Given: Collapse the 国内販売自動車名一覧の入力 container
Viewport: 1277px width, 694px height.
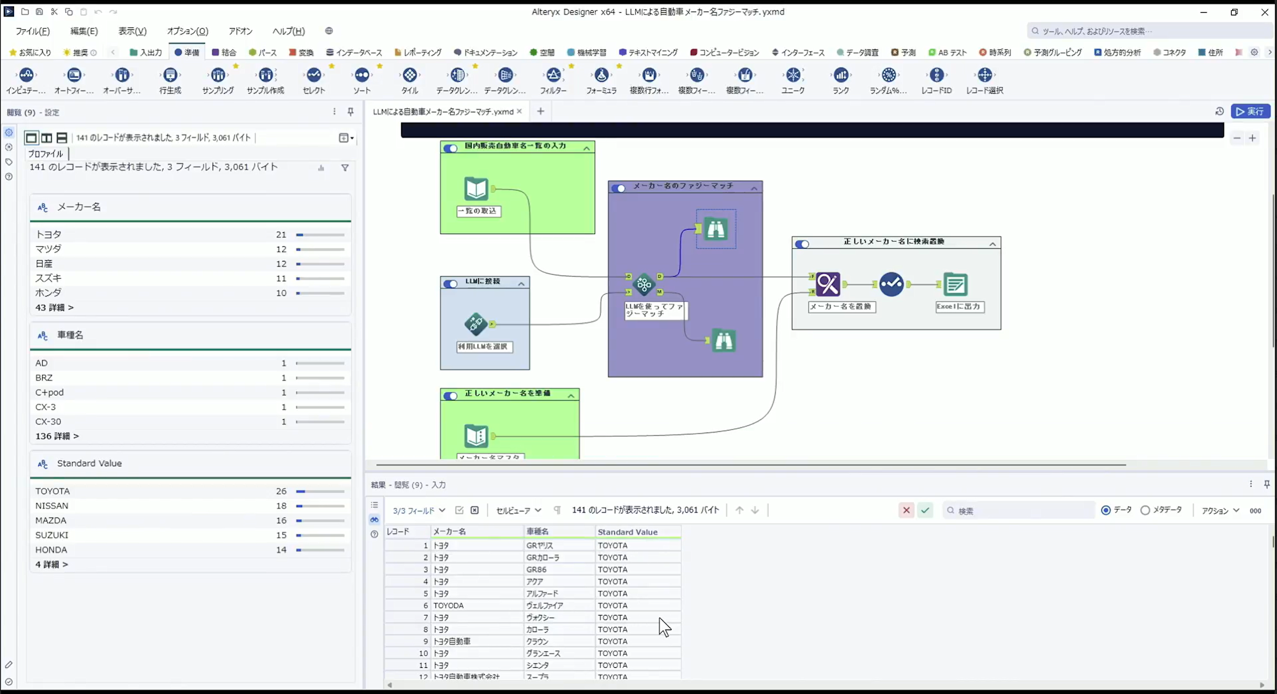Looking at the screenshot, I should (x=586, y=148).
